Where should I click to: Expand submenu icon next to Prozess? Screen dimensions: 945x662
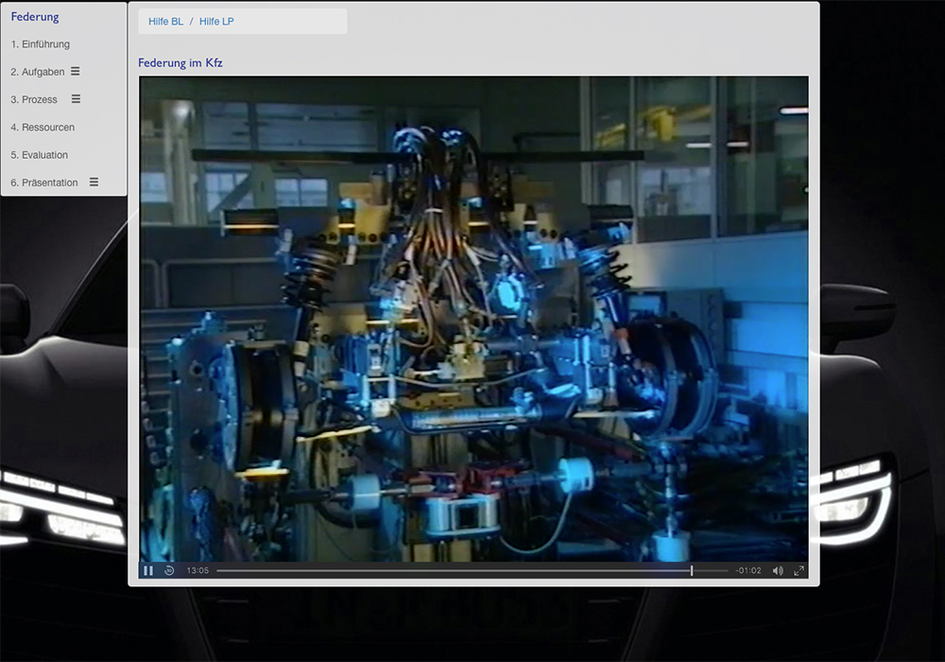pos(76,99)
